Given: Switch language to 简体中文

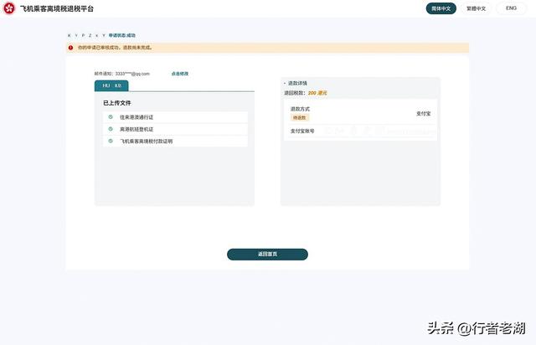Looking at the screenshot, I should (441, 8).
